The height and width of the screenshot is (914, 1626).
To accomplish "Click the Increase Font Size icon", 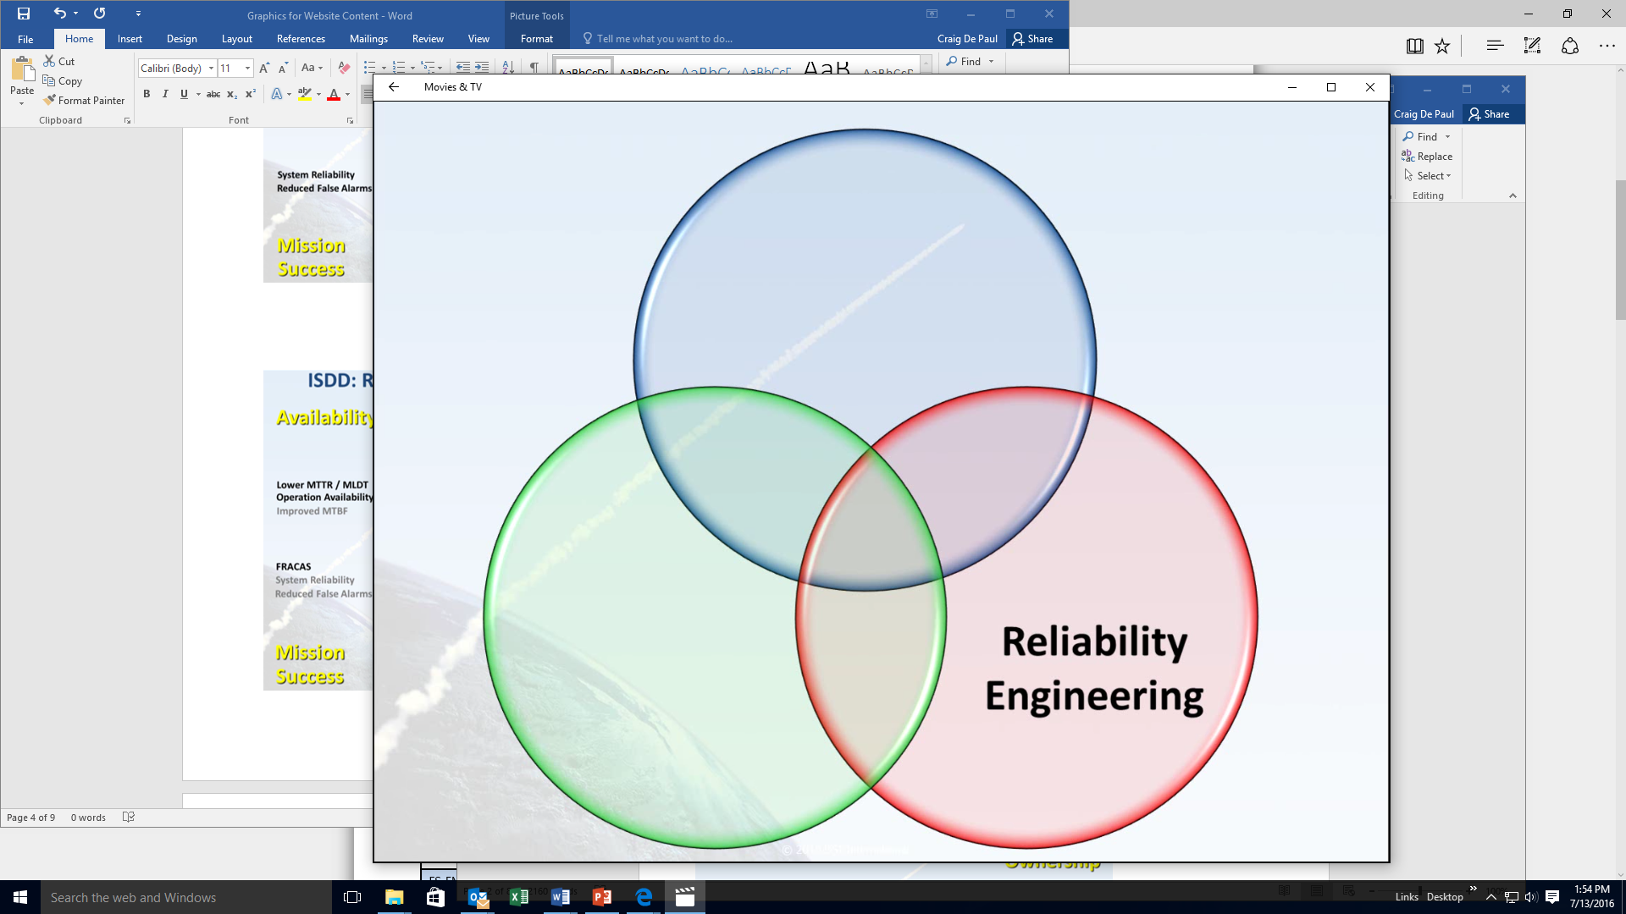I will tap(263, 68).
